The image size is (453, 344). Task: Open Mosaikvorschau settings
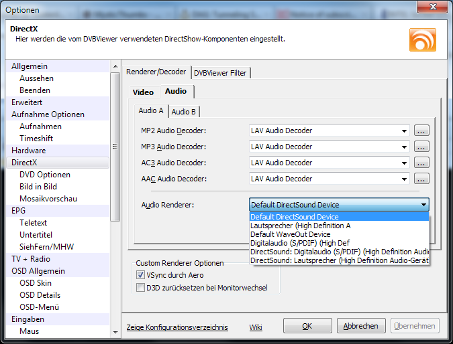[x=58, y=199]
